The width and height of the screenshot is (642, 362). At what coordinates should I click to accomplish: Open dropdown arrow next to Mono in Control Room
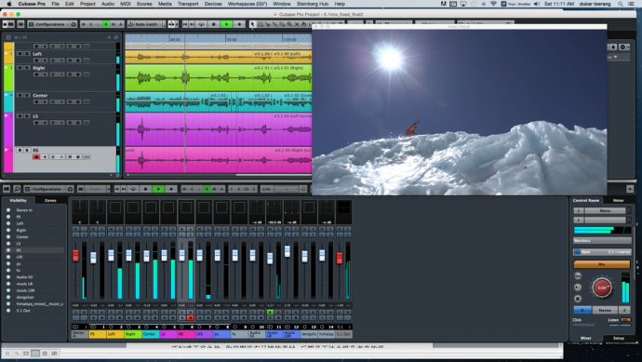coord(629,211)
